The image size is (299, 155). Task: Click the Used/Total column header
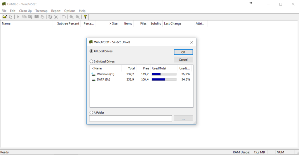164,68
